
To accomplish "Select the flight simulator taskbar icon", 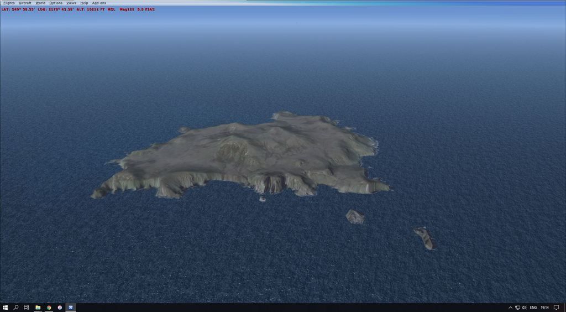I will [71, 308].
